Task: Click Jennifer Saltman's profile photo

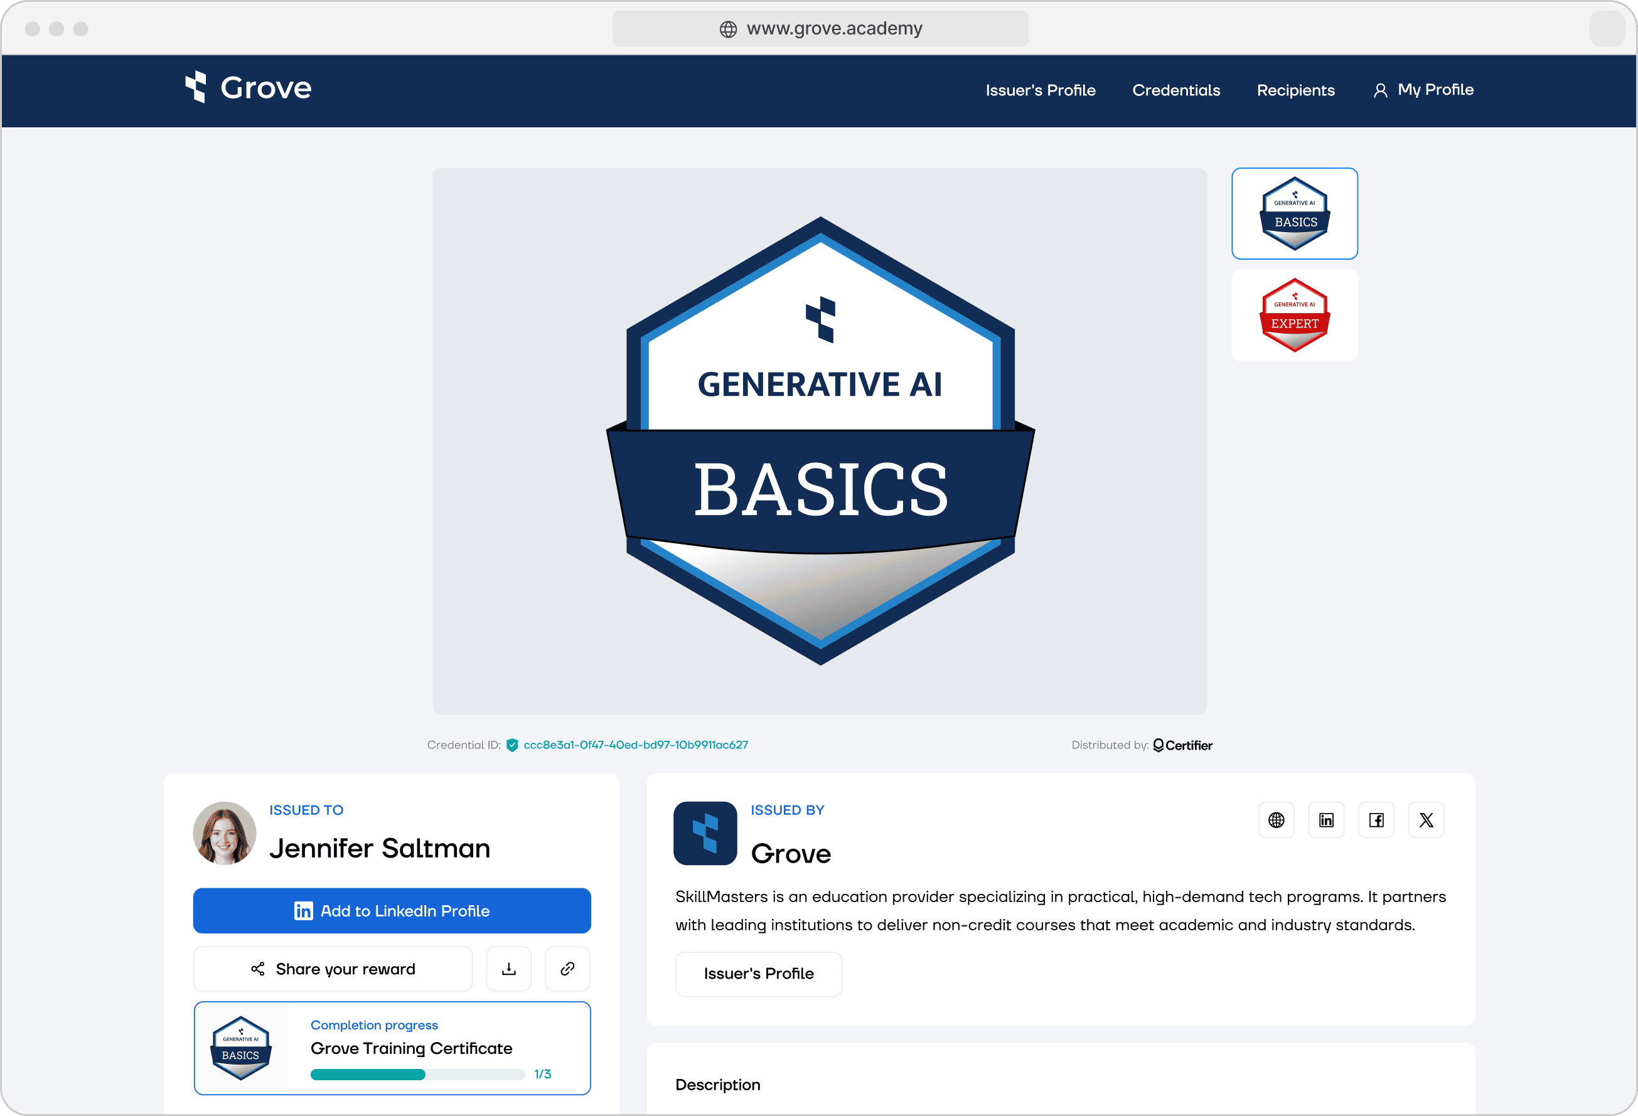Action: pyautogui.click(x=225, y=833)
